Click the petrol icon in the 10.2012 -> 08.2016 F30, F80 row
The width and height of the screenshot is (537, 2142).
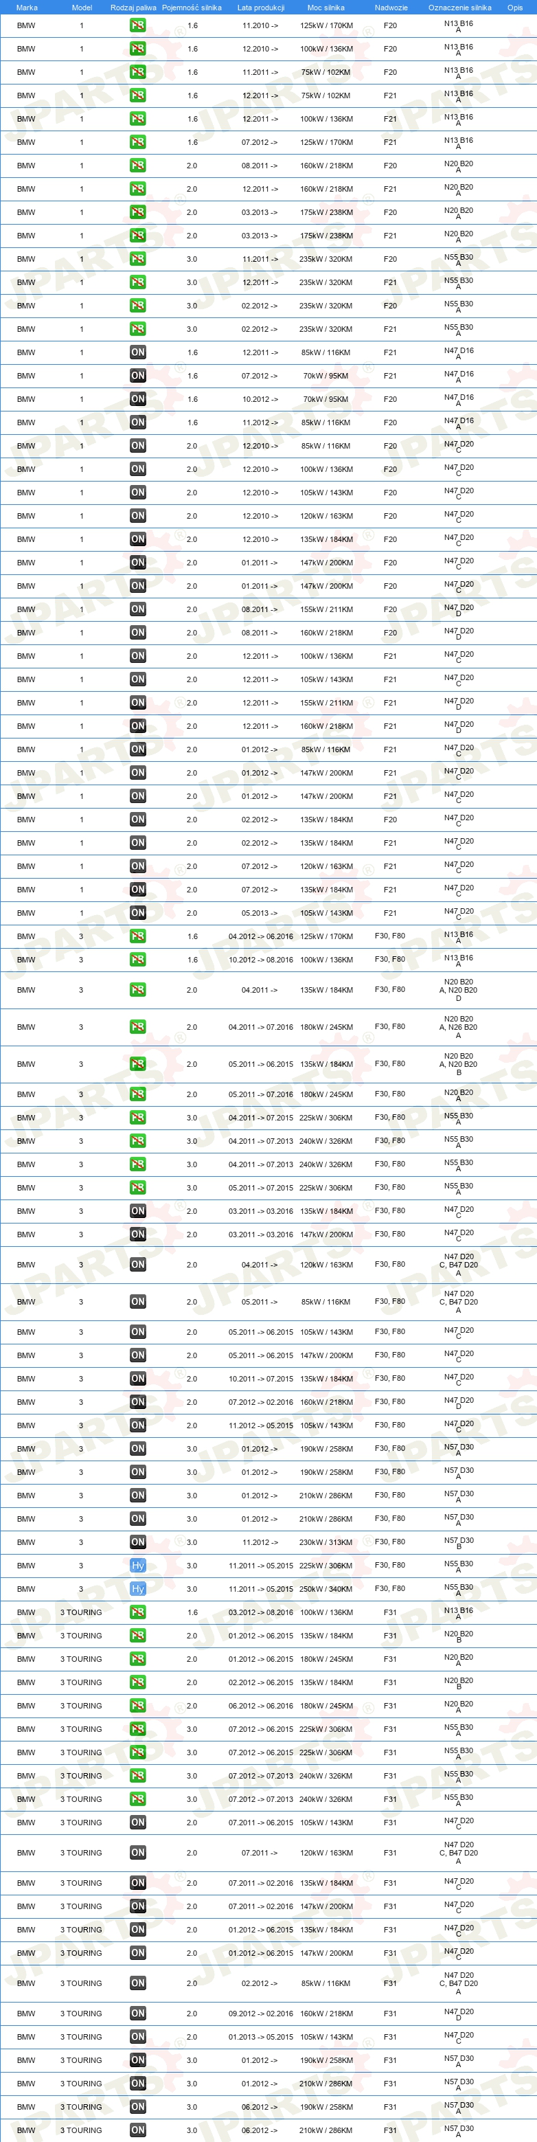(138, 960)
